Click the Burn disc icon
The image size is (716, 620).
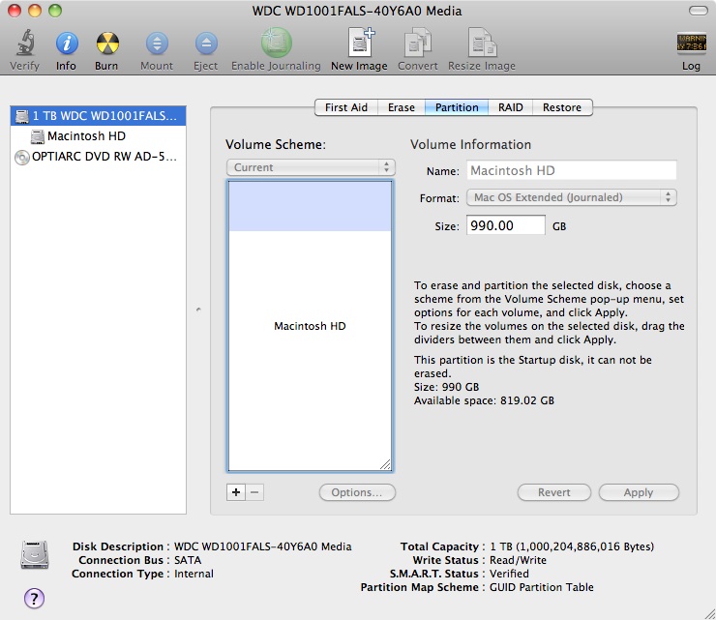tap(106, 44)
